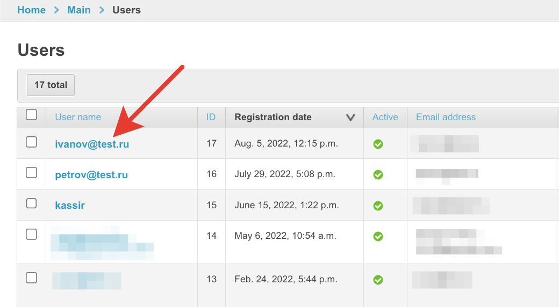Select the checkbox for ivanov@test.ru
559x307 pixels.
tap(32, 142)
